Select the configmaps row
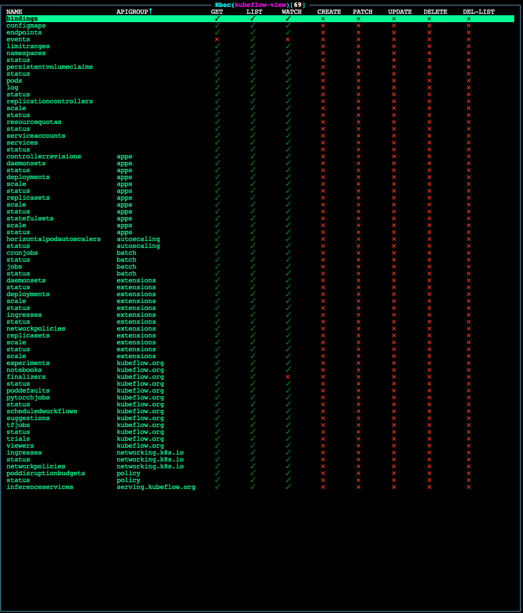Image resolution: width=523 pixels, height=613 pixels. point(260,26)
